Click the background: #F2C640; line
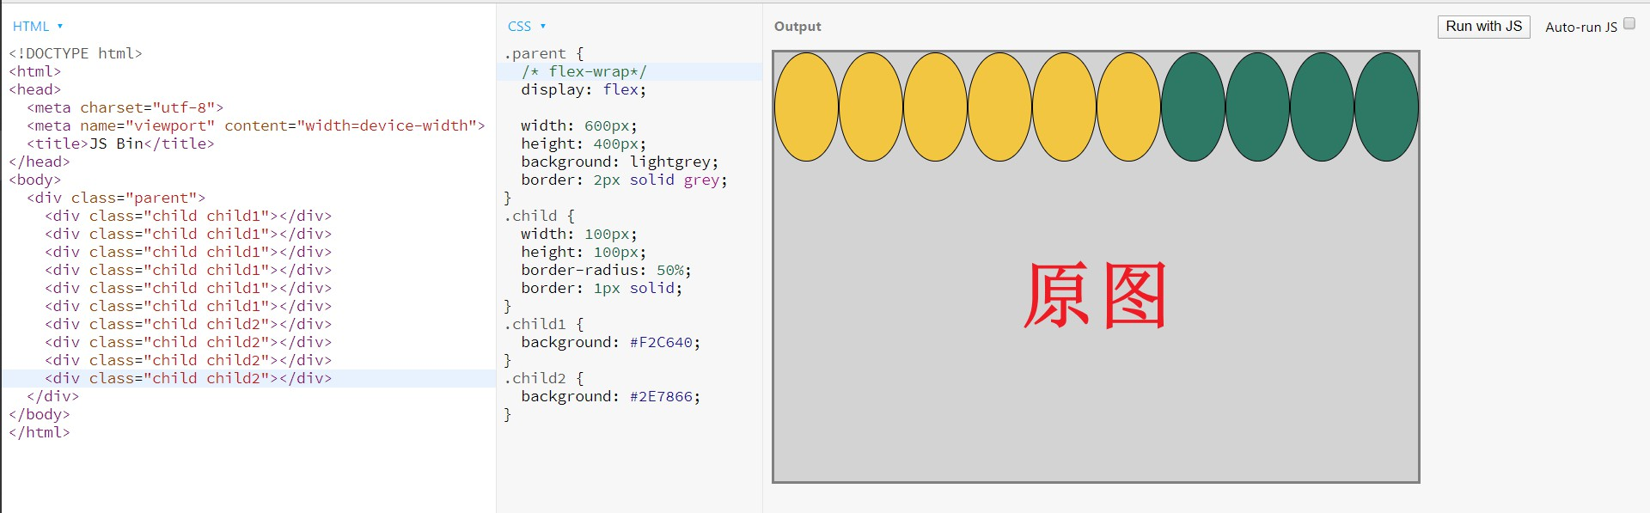Viewport: 1650px width, 513px height. pyautogui.click(x=610, y=342)
